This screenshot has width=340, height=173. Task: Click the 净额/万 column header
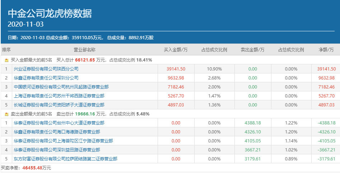point(326,50)
